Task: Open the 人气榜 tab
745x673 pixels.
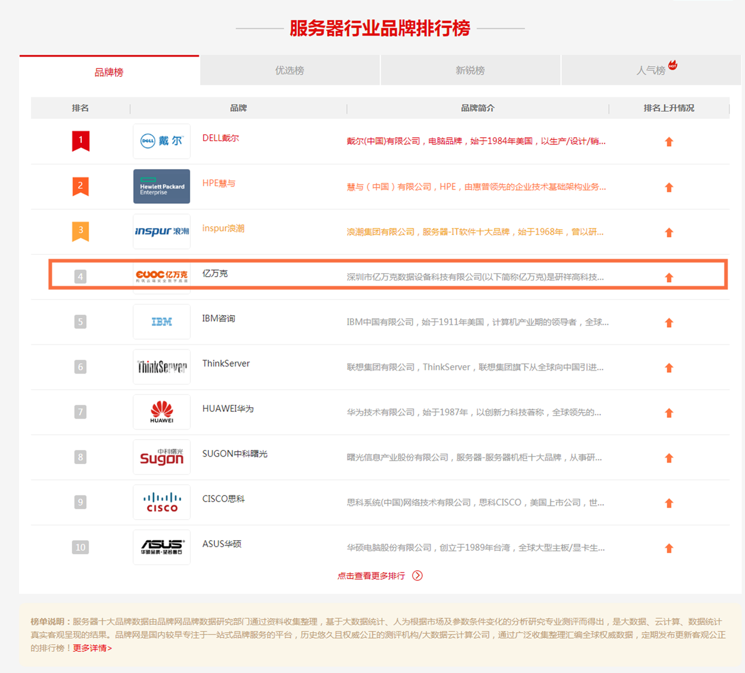Action: [651, 70]
